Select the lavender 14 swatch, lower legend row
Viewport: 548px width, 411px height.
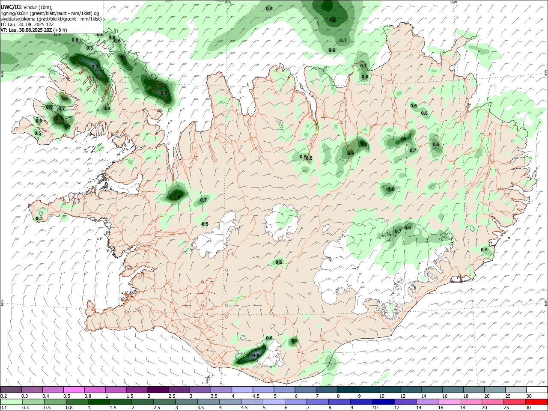pyautogui.click(x=427, y=402)
